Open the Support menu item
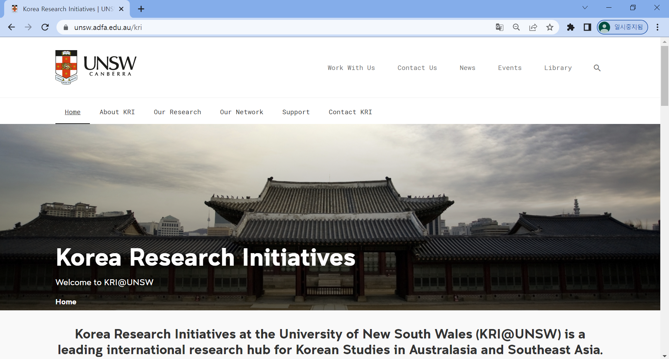The width and height of the screenshot is (669, 359). 296,112
